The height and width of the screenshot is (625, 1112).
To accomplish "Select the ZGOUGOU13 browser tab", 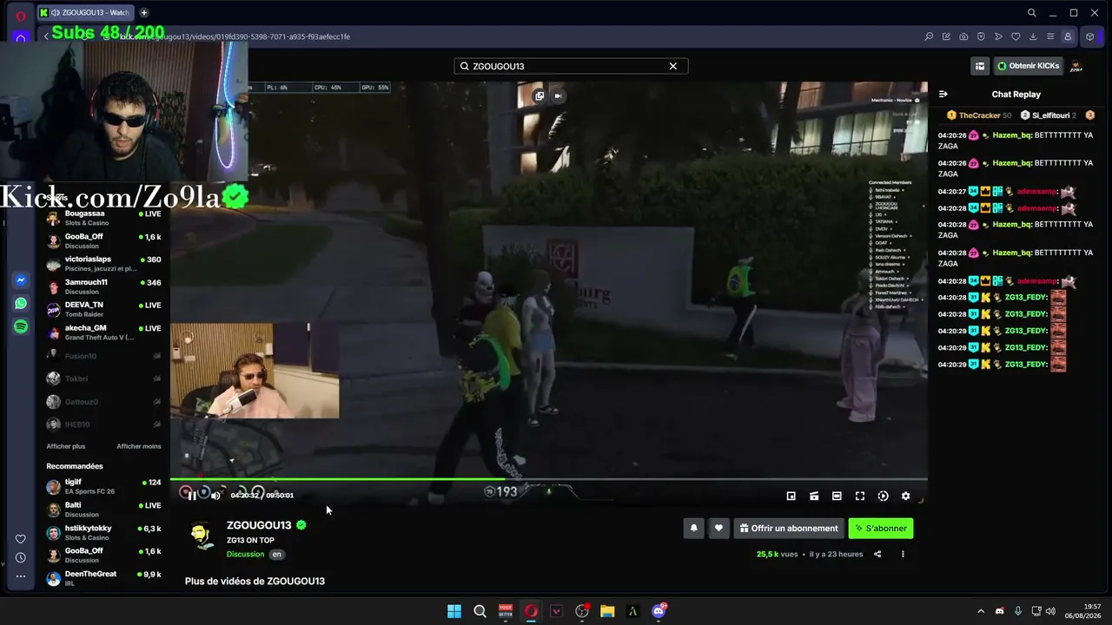I will (87, 12).
